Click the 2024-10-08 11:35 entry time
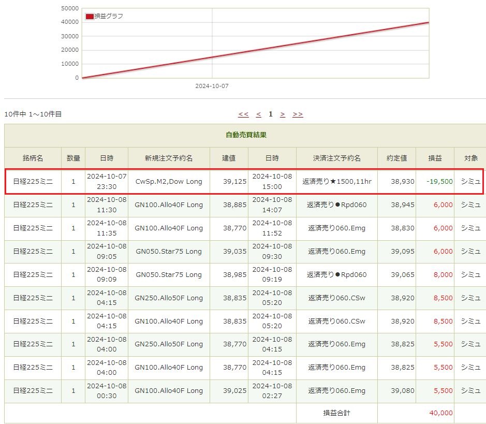This screenshot has width=486, height=424. (107, 228)
